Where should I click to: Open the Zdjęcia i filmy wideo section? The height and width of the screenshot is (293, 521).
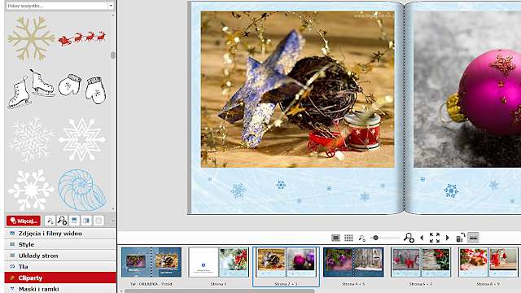[x=60, y=234]
